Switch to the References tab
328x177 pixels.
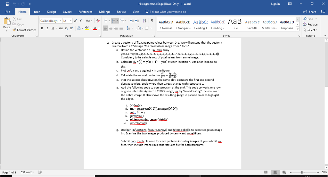pos(85,12)
